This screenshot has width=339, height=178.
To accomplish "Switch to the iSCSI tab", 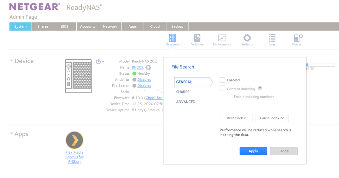I will [x=65, y=26].
